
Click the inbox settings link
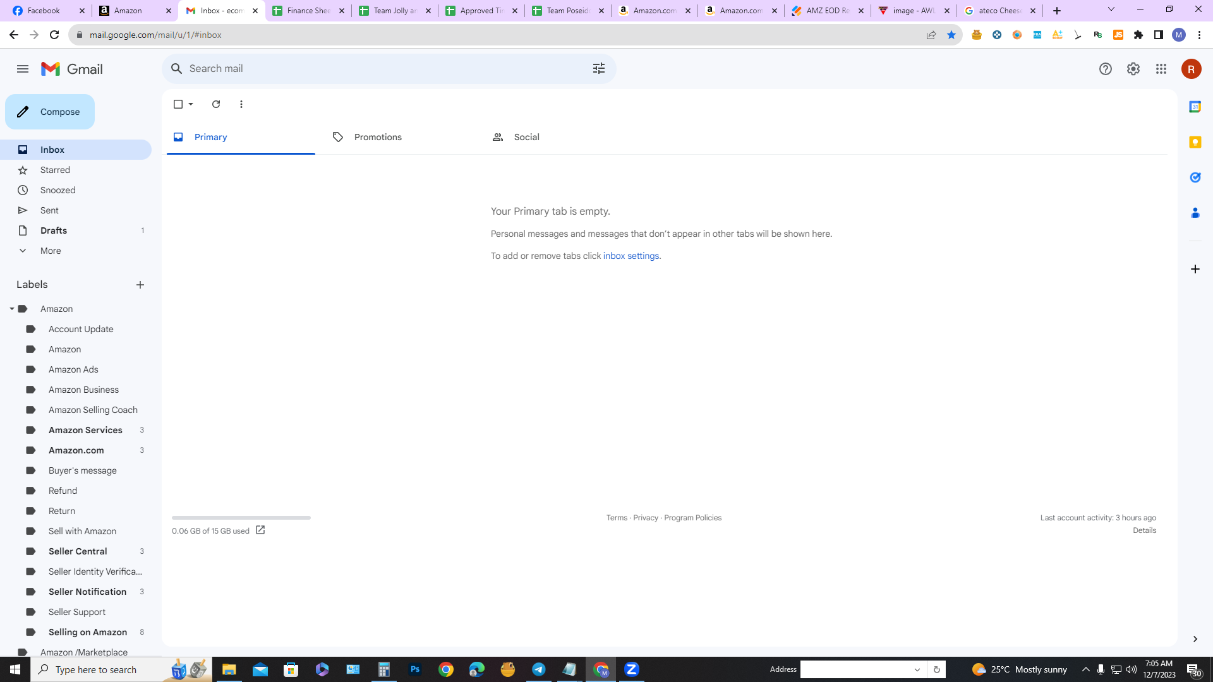tap(631, 256)
